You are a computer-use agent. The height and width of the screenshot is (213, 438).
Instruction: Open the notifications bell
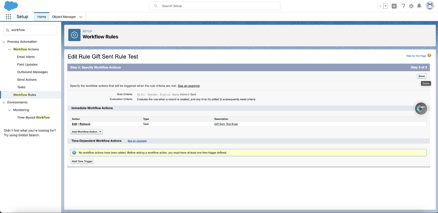pos(419,6)
